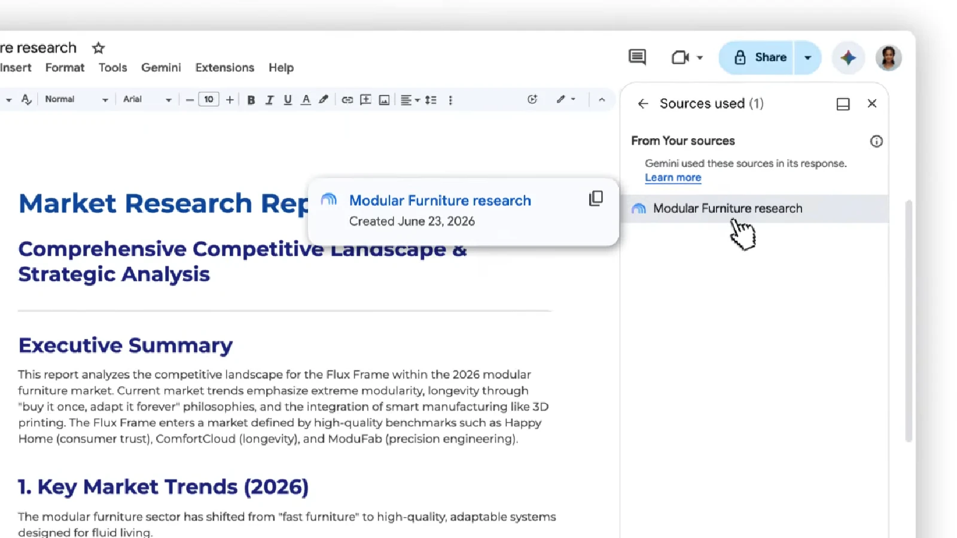Screen dimensions: 957x538
Task: Open Modular Furniture research link in popup
Action: pos(440,201)
